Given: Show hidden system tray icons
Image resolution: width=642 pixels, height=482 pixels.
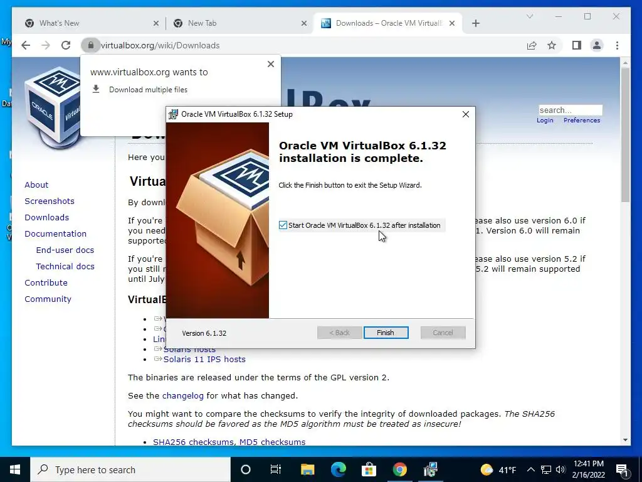Looking at the screenshot, I should tap(530, 469).
